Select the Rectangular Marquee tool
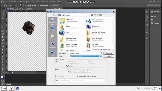This screenshot has width=162, height=91. pos(3,15)
